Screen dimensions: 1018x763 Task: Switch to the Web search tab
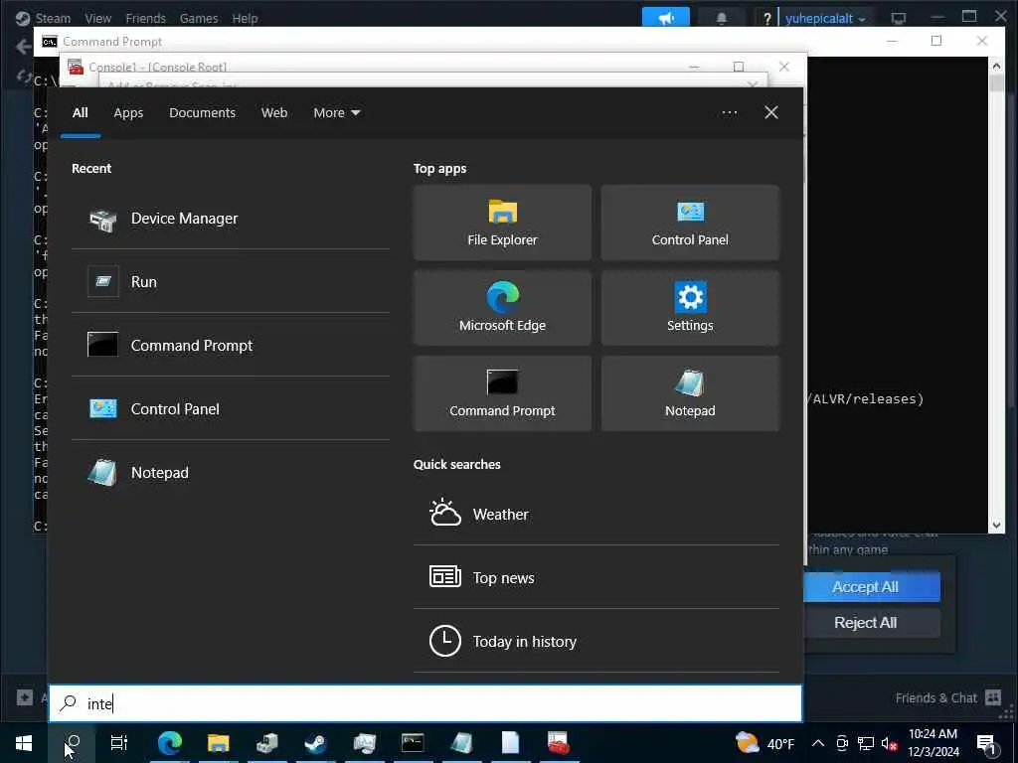click(x=274, y=113)
